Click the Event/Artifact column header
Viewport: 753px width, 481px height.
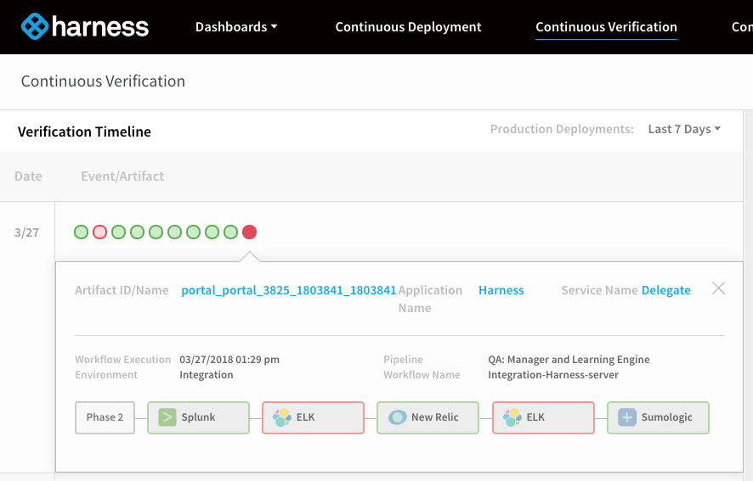point(122,176)
